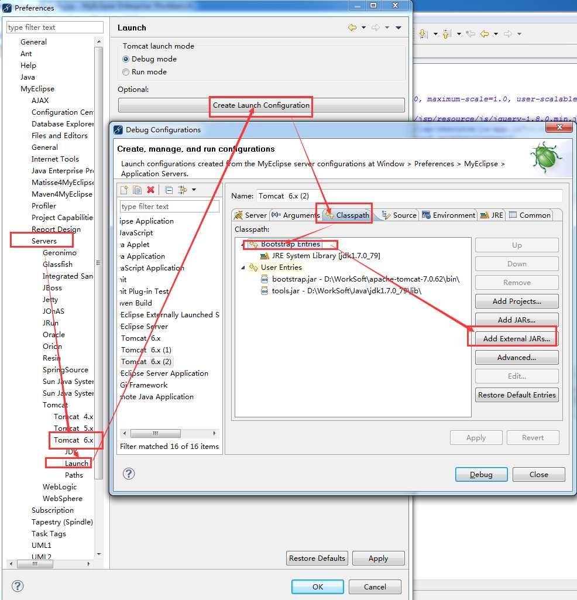Click Debug Configurations filter text field
This screenshot has height=600, width=577.
[x=170, y=207]
